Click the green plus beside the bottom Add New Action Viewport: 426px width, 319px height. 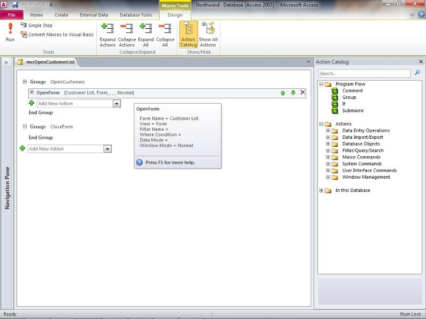[x=22, y=148]
